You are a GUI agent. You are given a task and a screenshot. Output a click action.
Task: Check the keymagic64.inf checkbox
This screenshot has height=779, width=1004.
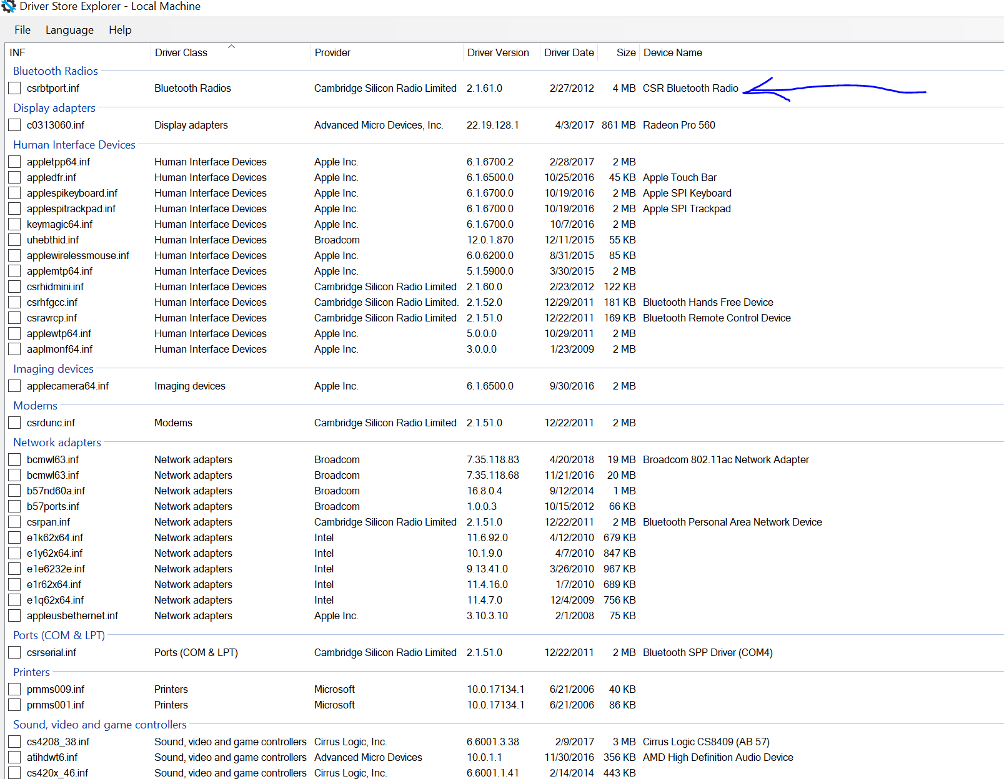click(x=14, y=225)
